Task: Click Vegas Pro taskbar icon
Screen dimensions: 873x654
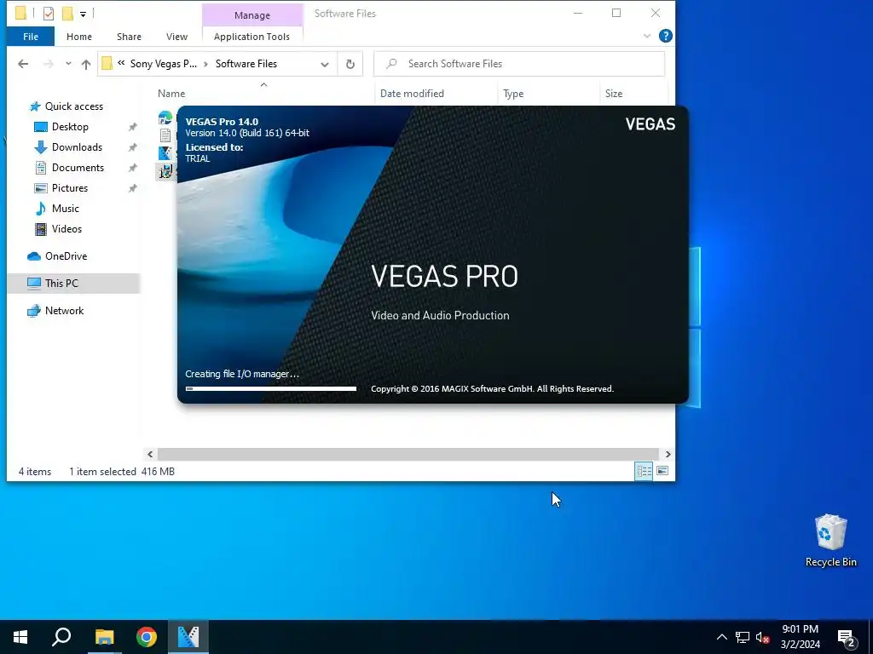Action: [x=188, y=637]
